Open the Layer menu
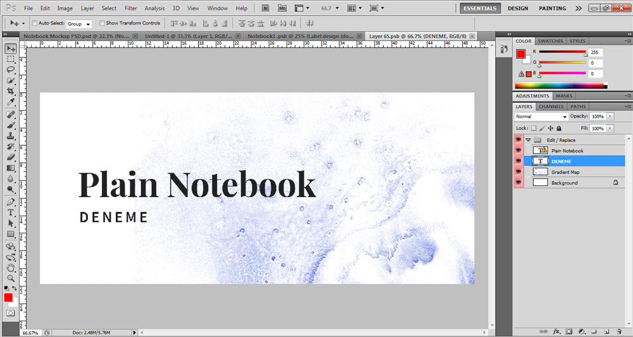633x337 pixels. [x=87, y=8]
